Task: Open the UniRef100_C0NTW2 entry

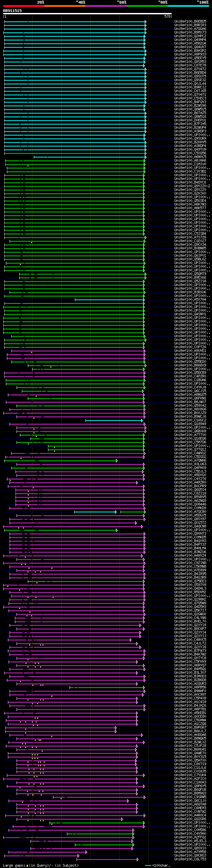Action: (190, 812)
